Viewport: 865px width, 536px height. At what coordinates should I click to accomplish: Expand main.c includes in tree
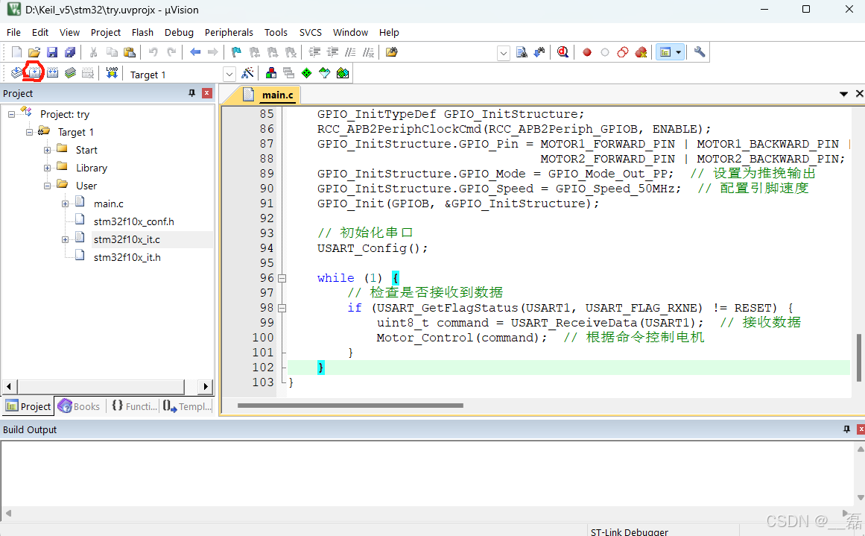point(65,204)
